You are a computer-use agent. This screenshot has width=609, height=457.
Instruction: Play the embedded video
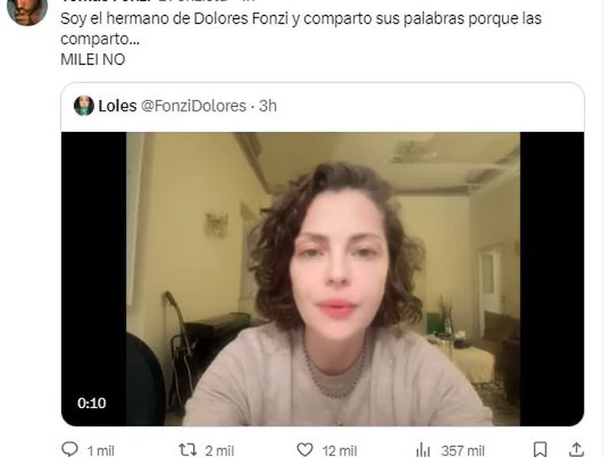(323, 279)
